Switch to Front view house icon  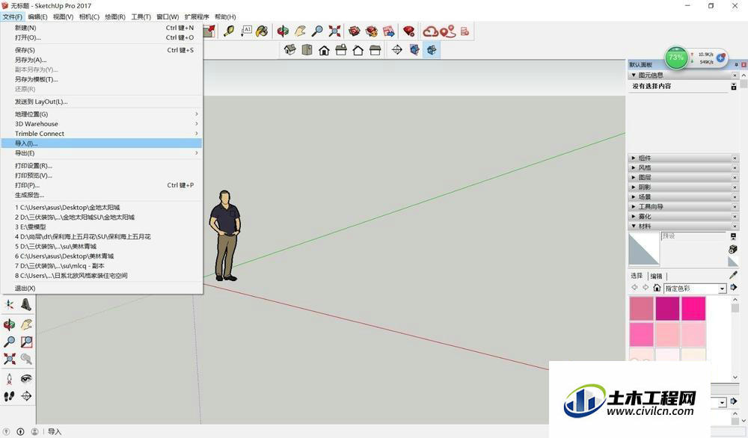tap(324, 49)
